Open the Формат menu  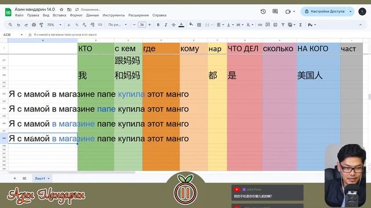(76, 15)
